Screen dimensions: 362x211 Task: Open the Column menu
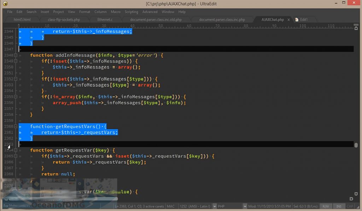[x=100, y=12]
